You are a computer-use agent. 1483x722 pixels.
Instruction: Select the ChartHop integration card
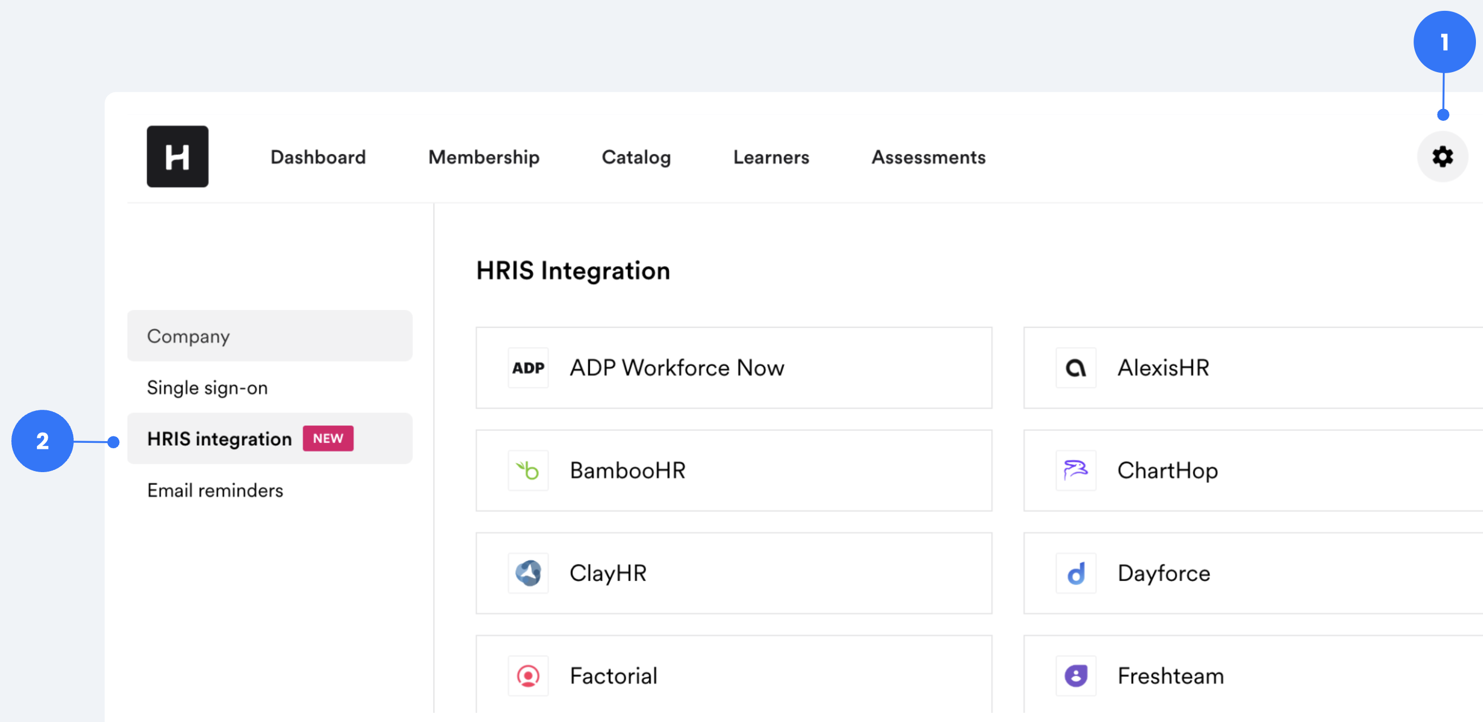click(1253, 470)
